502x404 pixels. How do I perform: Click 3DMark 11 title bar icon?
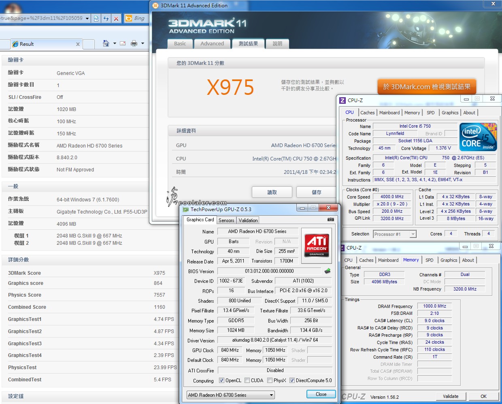pyautogui.click(x=155, y=6)
